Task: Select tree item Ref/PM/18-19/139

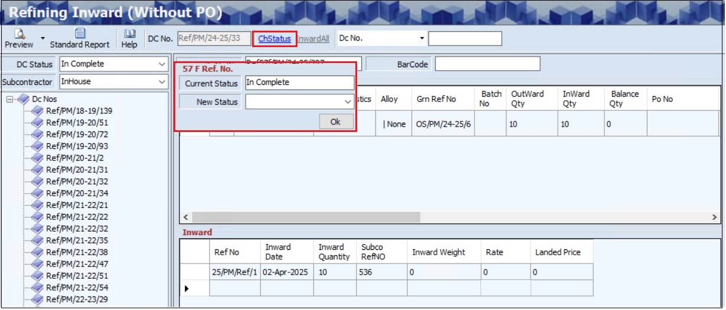Action: click(79, 111)
